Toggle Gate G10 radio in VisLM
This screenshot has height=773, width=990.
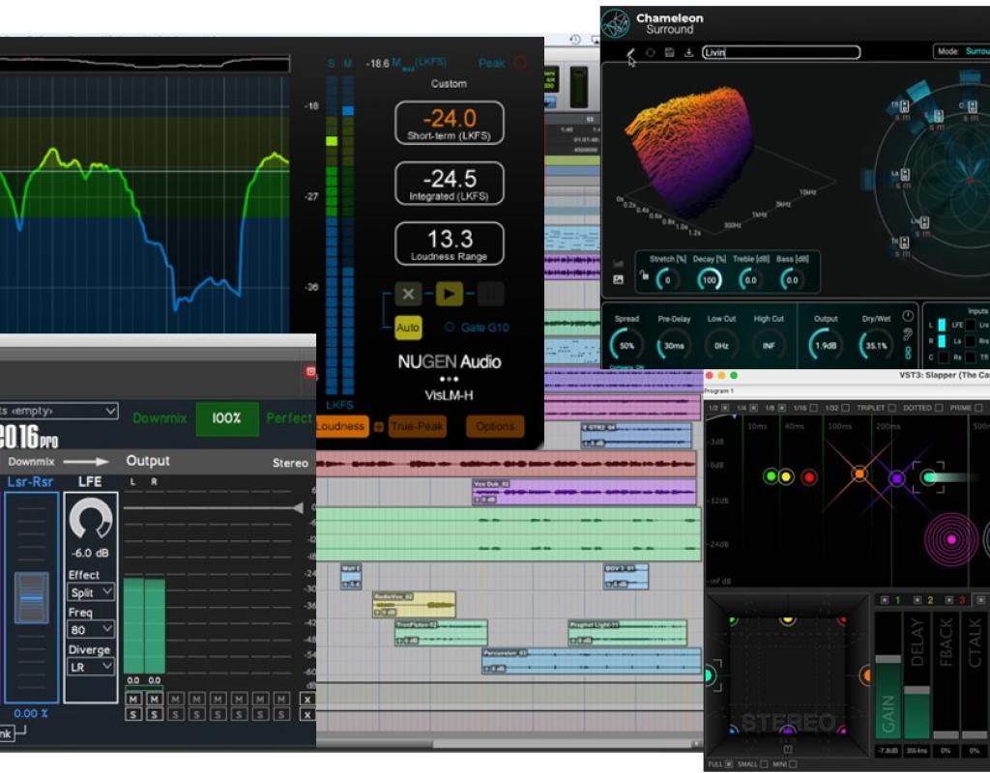point(450,328)
